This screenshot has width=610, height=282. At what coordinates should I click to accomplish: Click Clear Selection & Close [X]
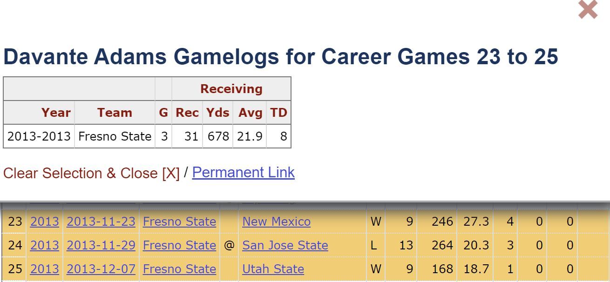91,173
